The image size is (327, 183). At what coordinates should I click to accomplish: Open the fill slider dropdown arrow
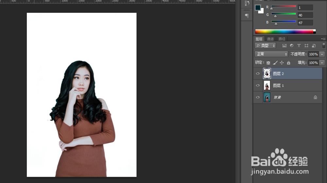coord(322,63)
